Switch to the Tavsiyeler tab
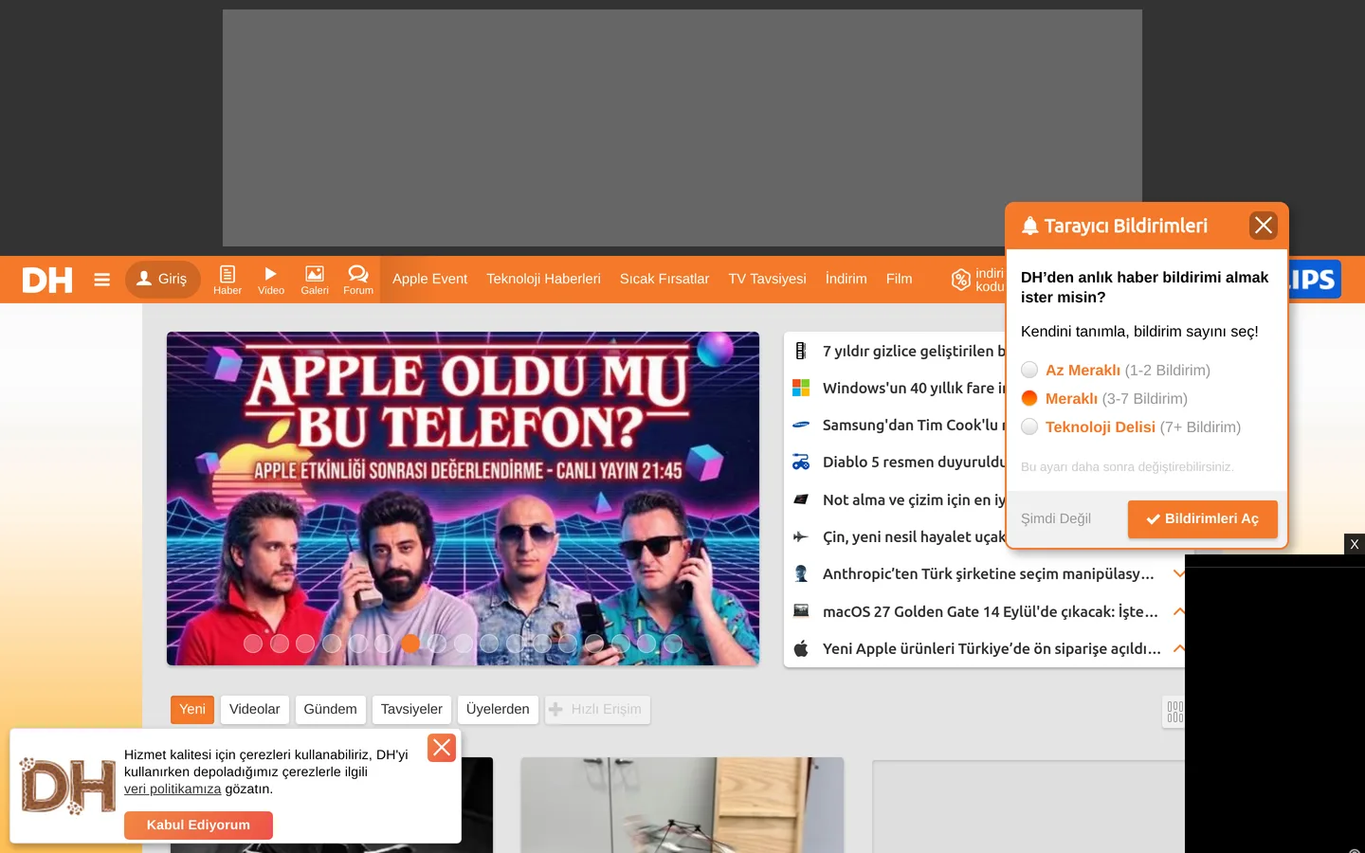 click(411, 709)
